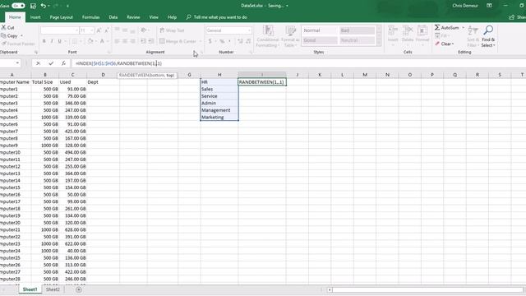Select the Sheet1 tab
The image size is (526, 296).
coord(30,289)
